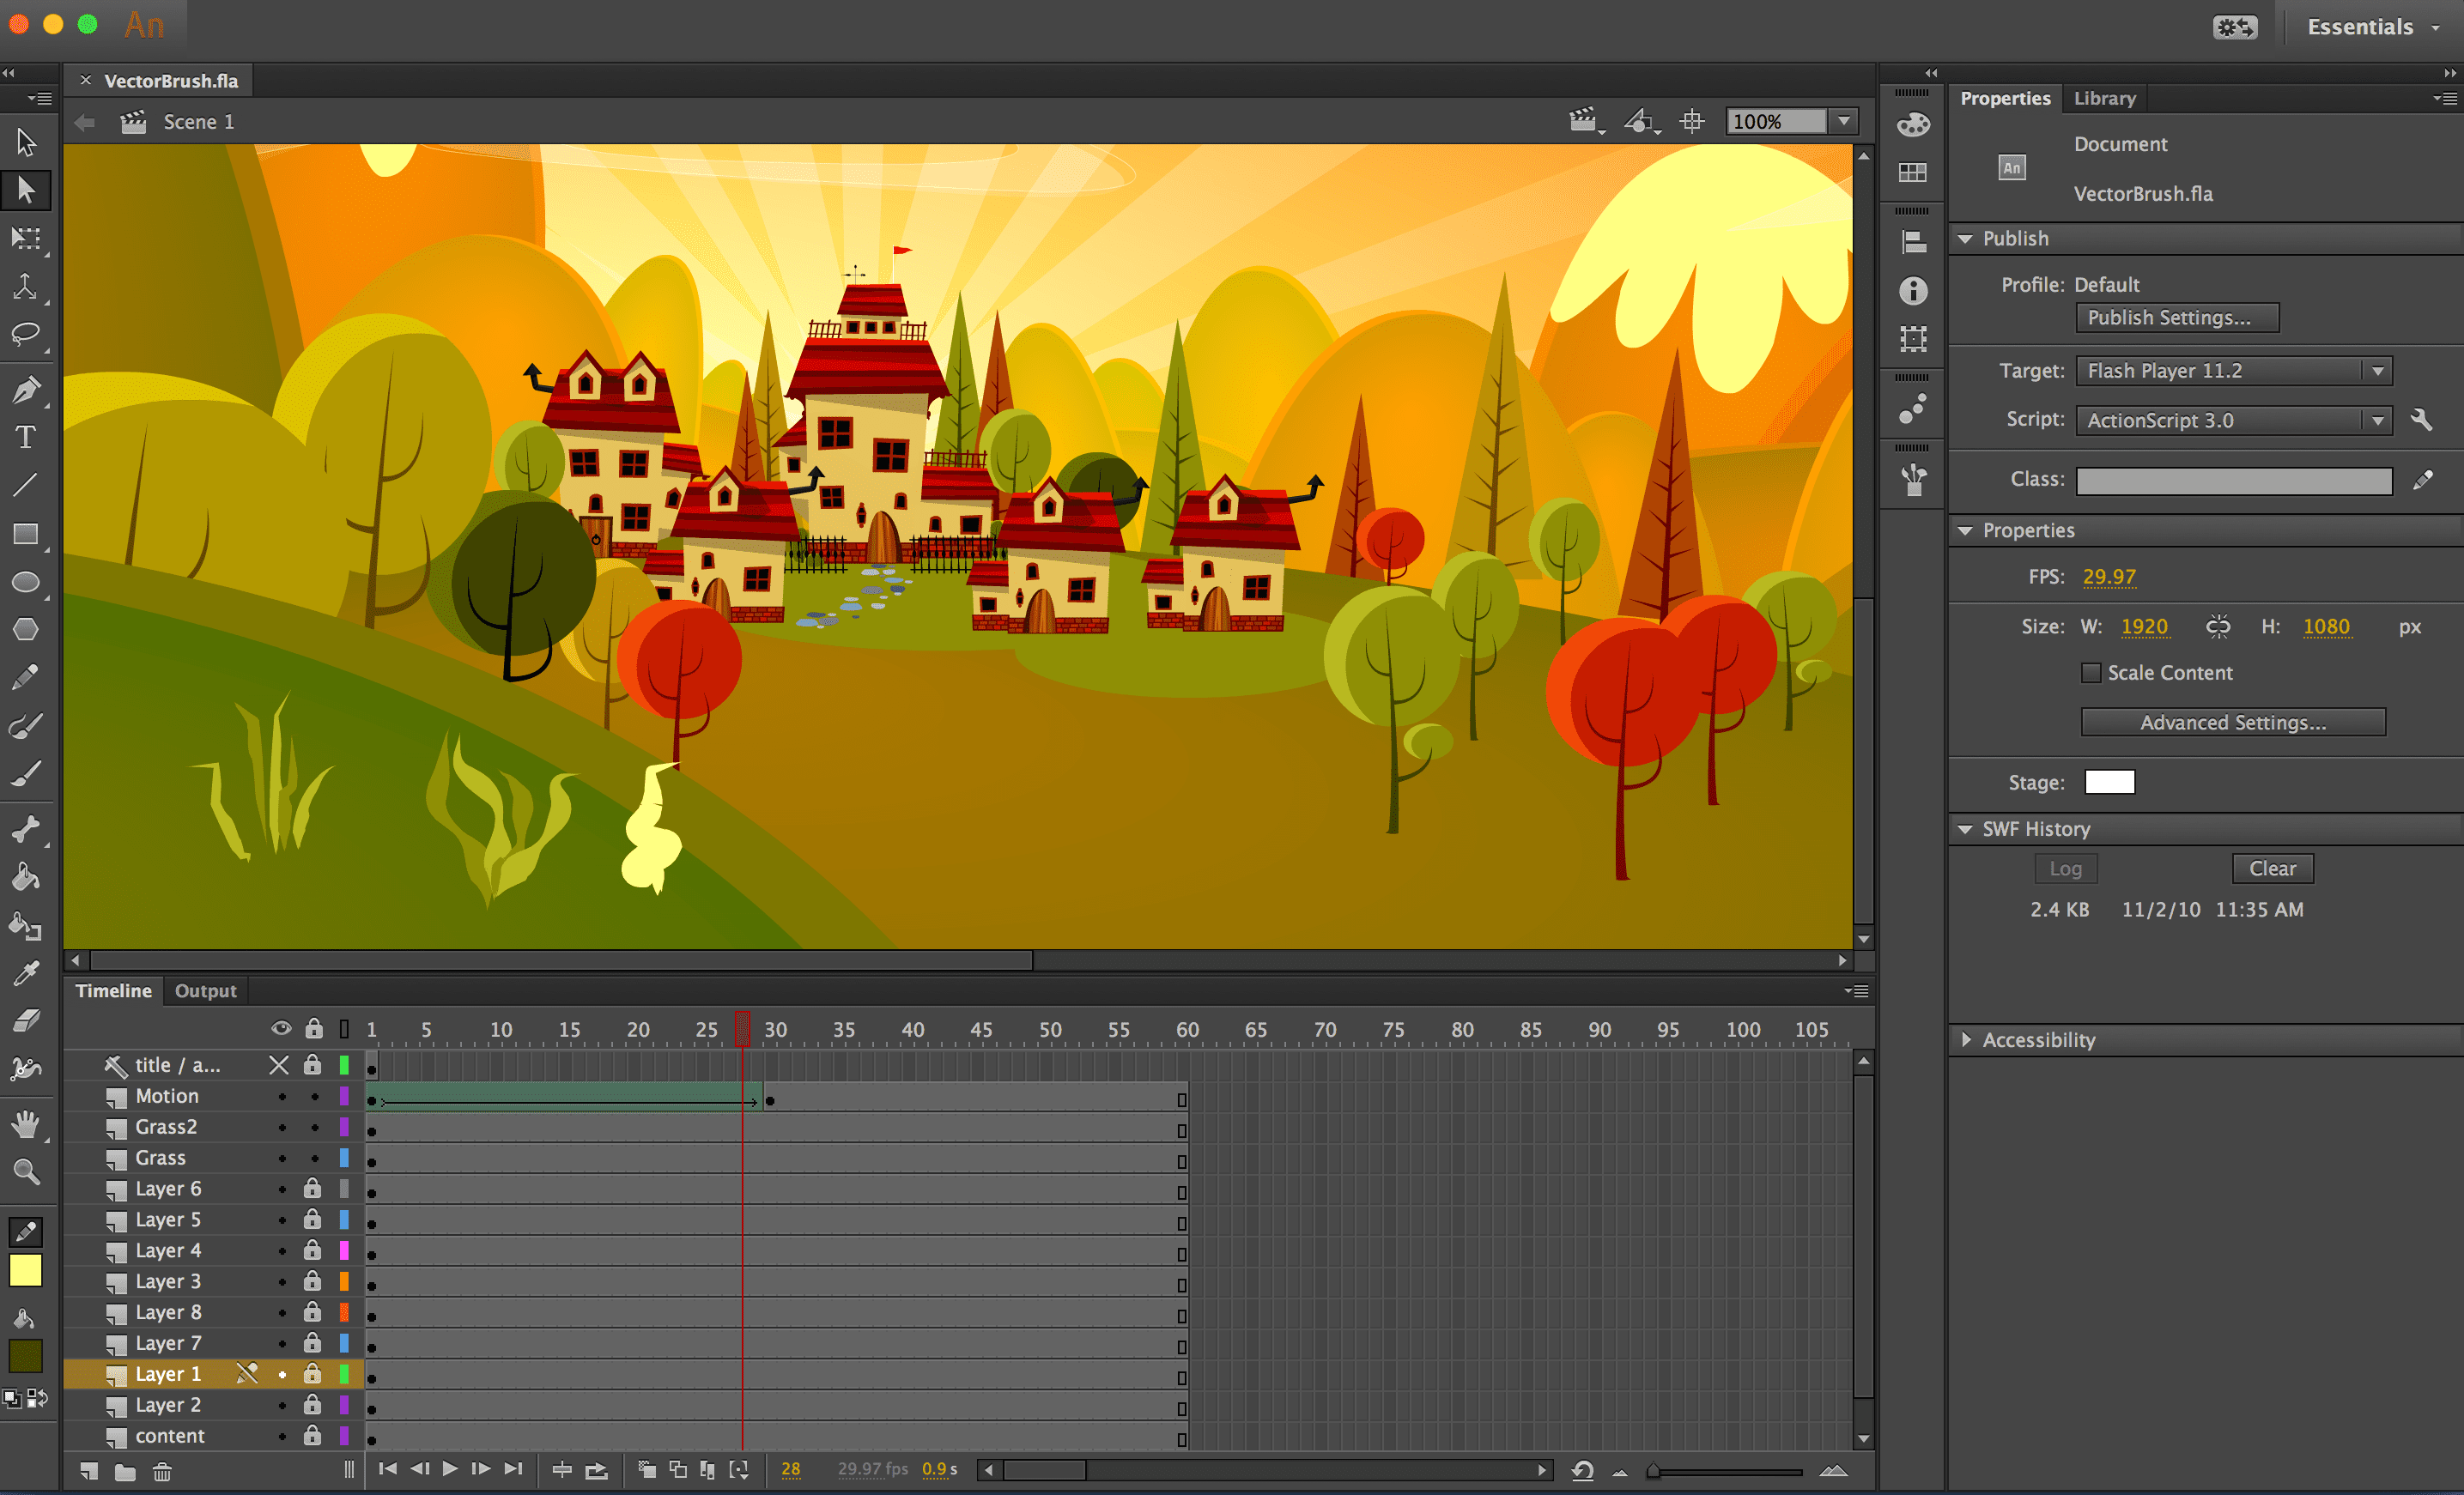Screen dimensions: 2464x1495
Task: Click the delete layer trash icon
Action: point(162,1471)
